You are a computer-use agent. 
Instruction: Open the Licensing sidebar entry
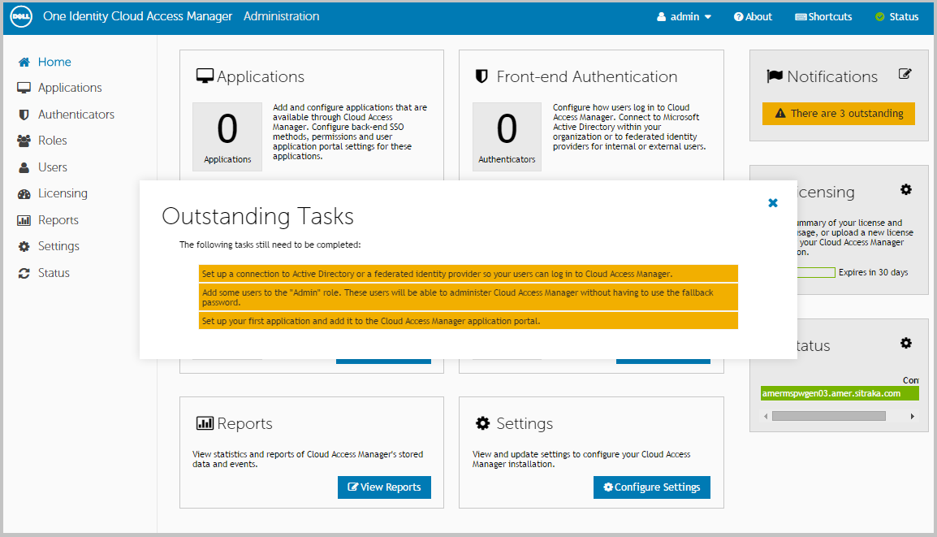coord(63,193)
